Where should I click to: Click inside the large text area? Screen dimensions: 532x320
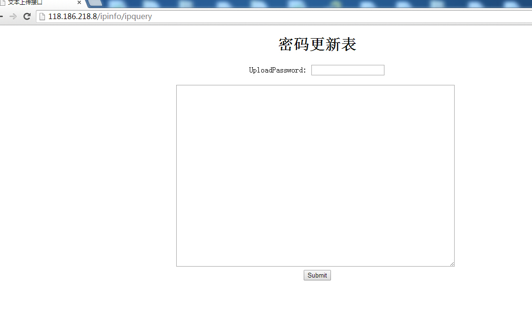point(315,175)
